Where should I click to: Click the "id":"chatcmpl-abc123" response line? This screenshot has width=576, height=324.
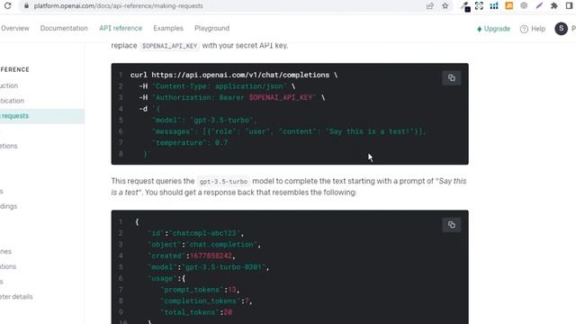click(196, 233)
